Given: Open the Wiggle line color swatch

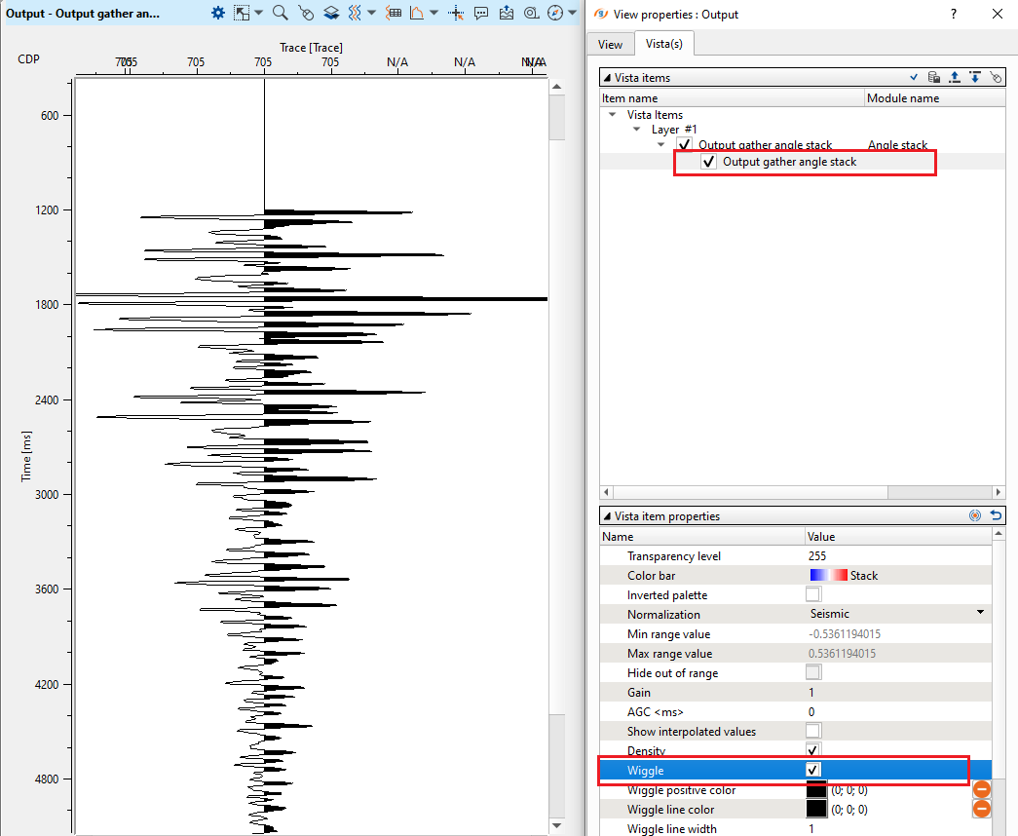Looking at the screenshot, I should point(815,809).
